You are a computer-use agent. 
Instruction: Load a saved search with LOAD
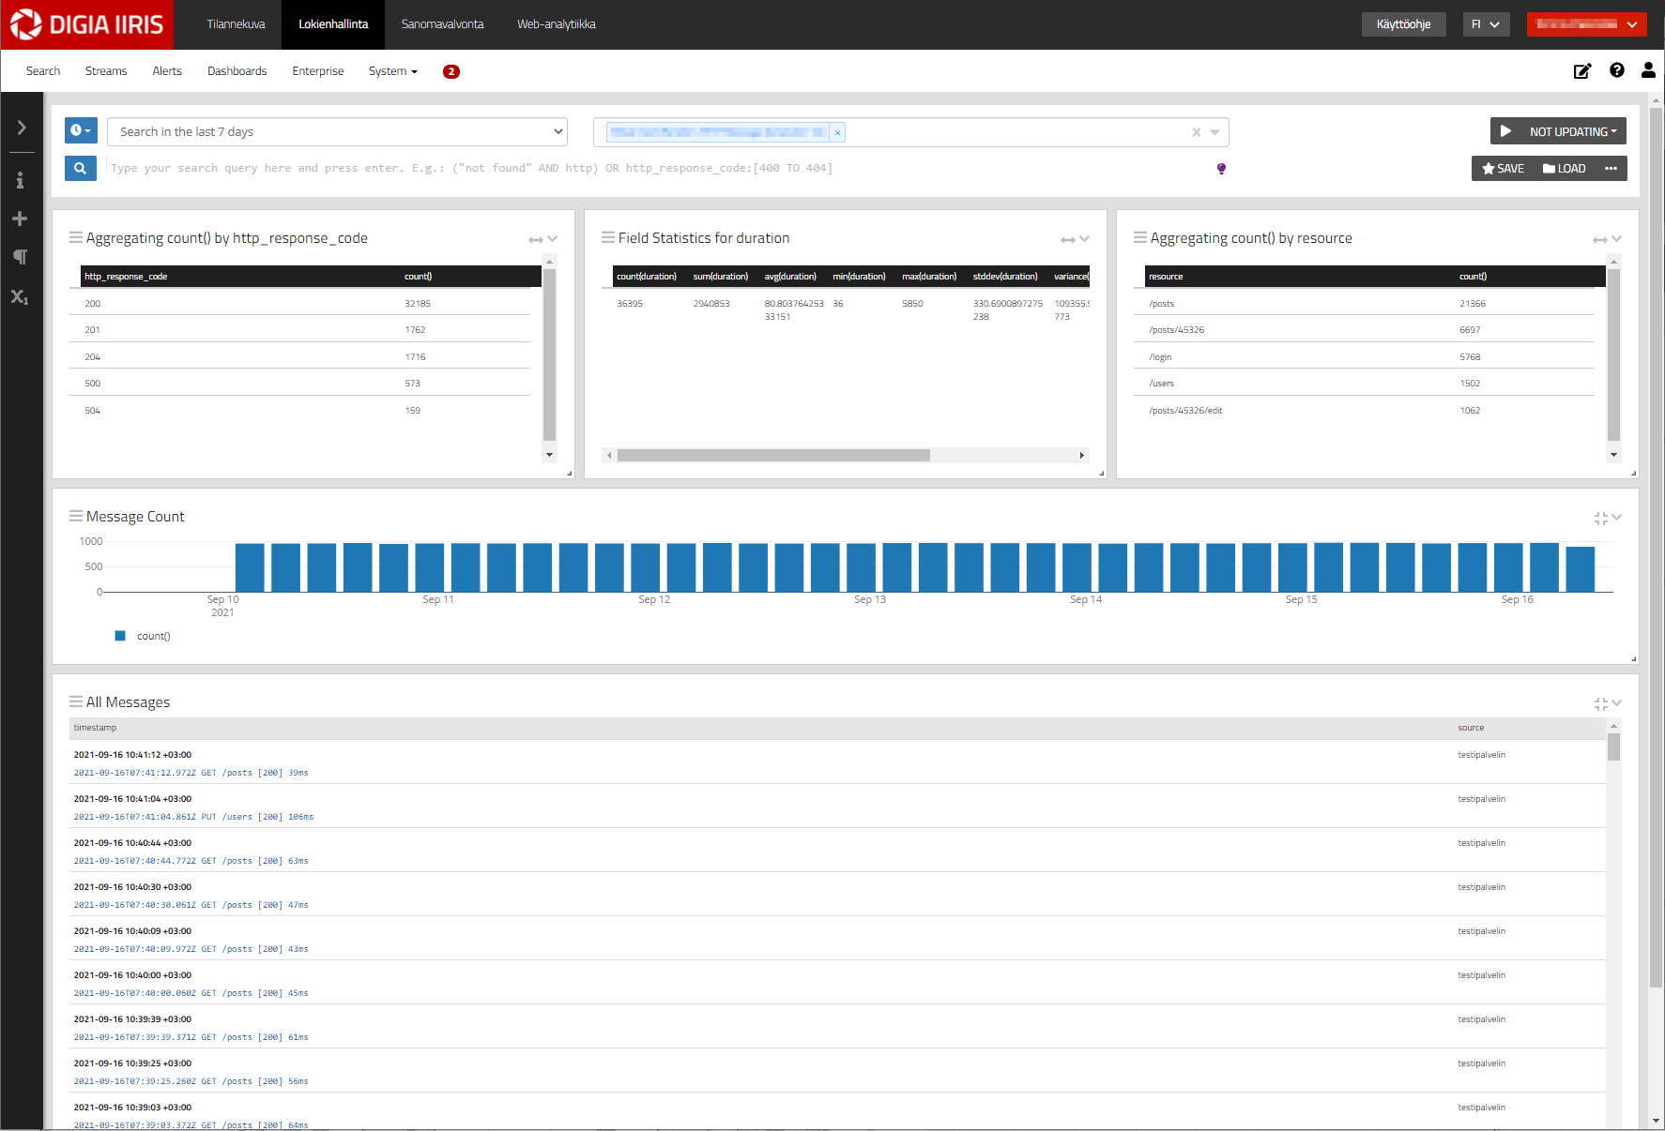(x=1565, y=169)
